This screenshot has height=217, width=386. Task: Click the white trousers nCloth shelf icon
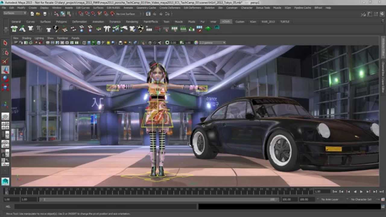point(107,29)
